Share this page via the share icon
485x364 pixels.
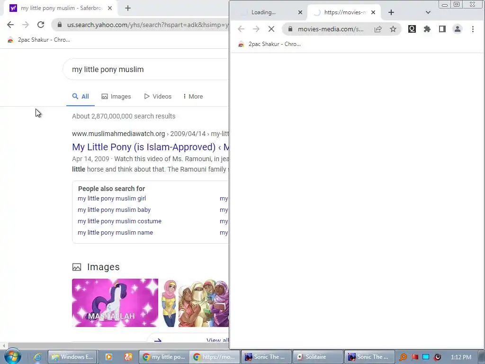point(378,29)
